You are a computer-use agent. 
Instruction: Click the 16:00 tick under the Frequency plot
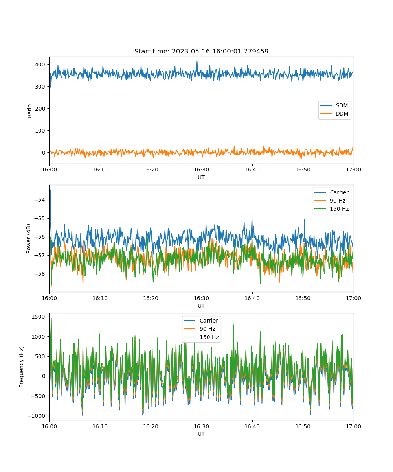[49, 426]
